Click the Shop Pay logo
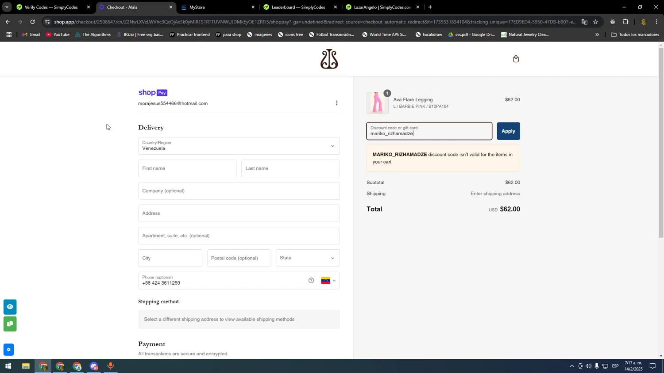 point(153,93)
